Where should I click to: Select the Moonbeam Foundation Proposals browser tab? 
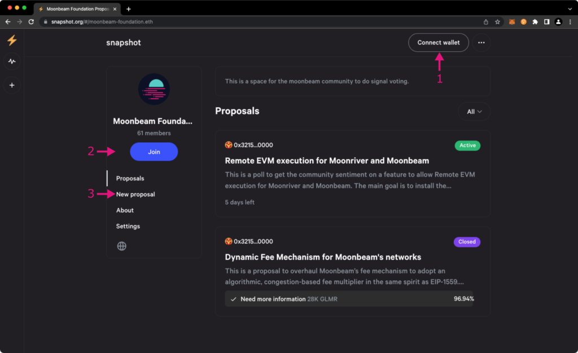(x=77, y=9)
